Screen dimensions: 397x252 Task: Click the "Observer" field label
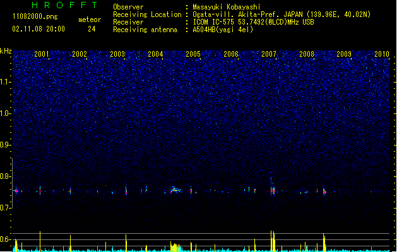[128, 7]
